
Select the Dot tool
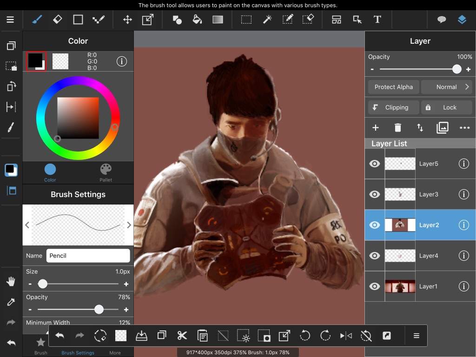coord(99,20)
